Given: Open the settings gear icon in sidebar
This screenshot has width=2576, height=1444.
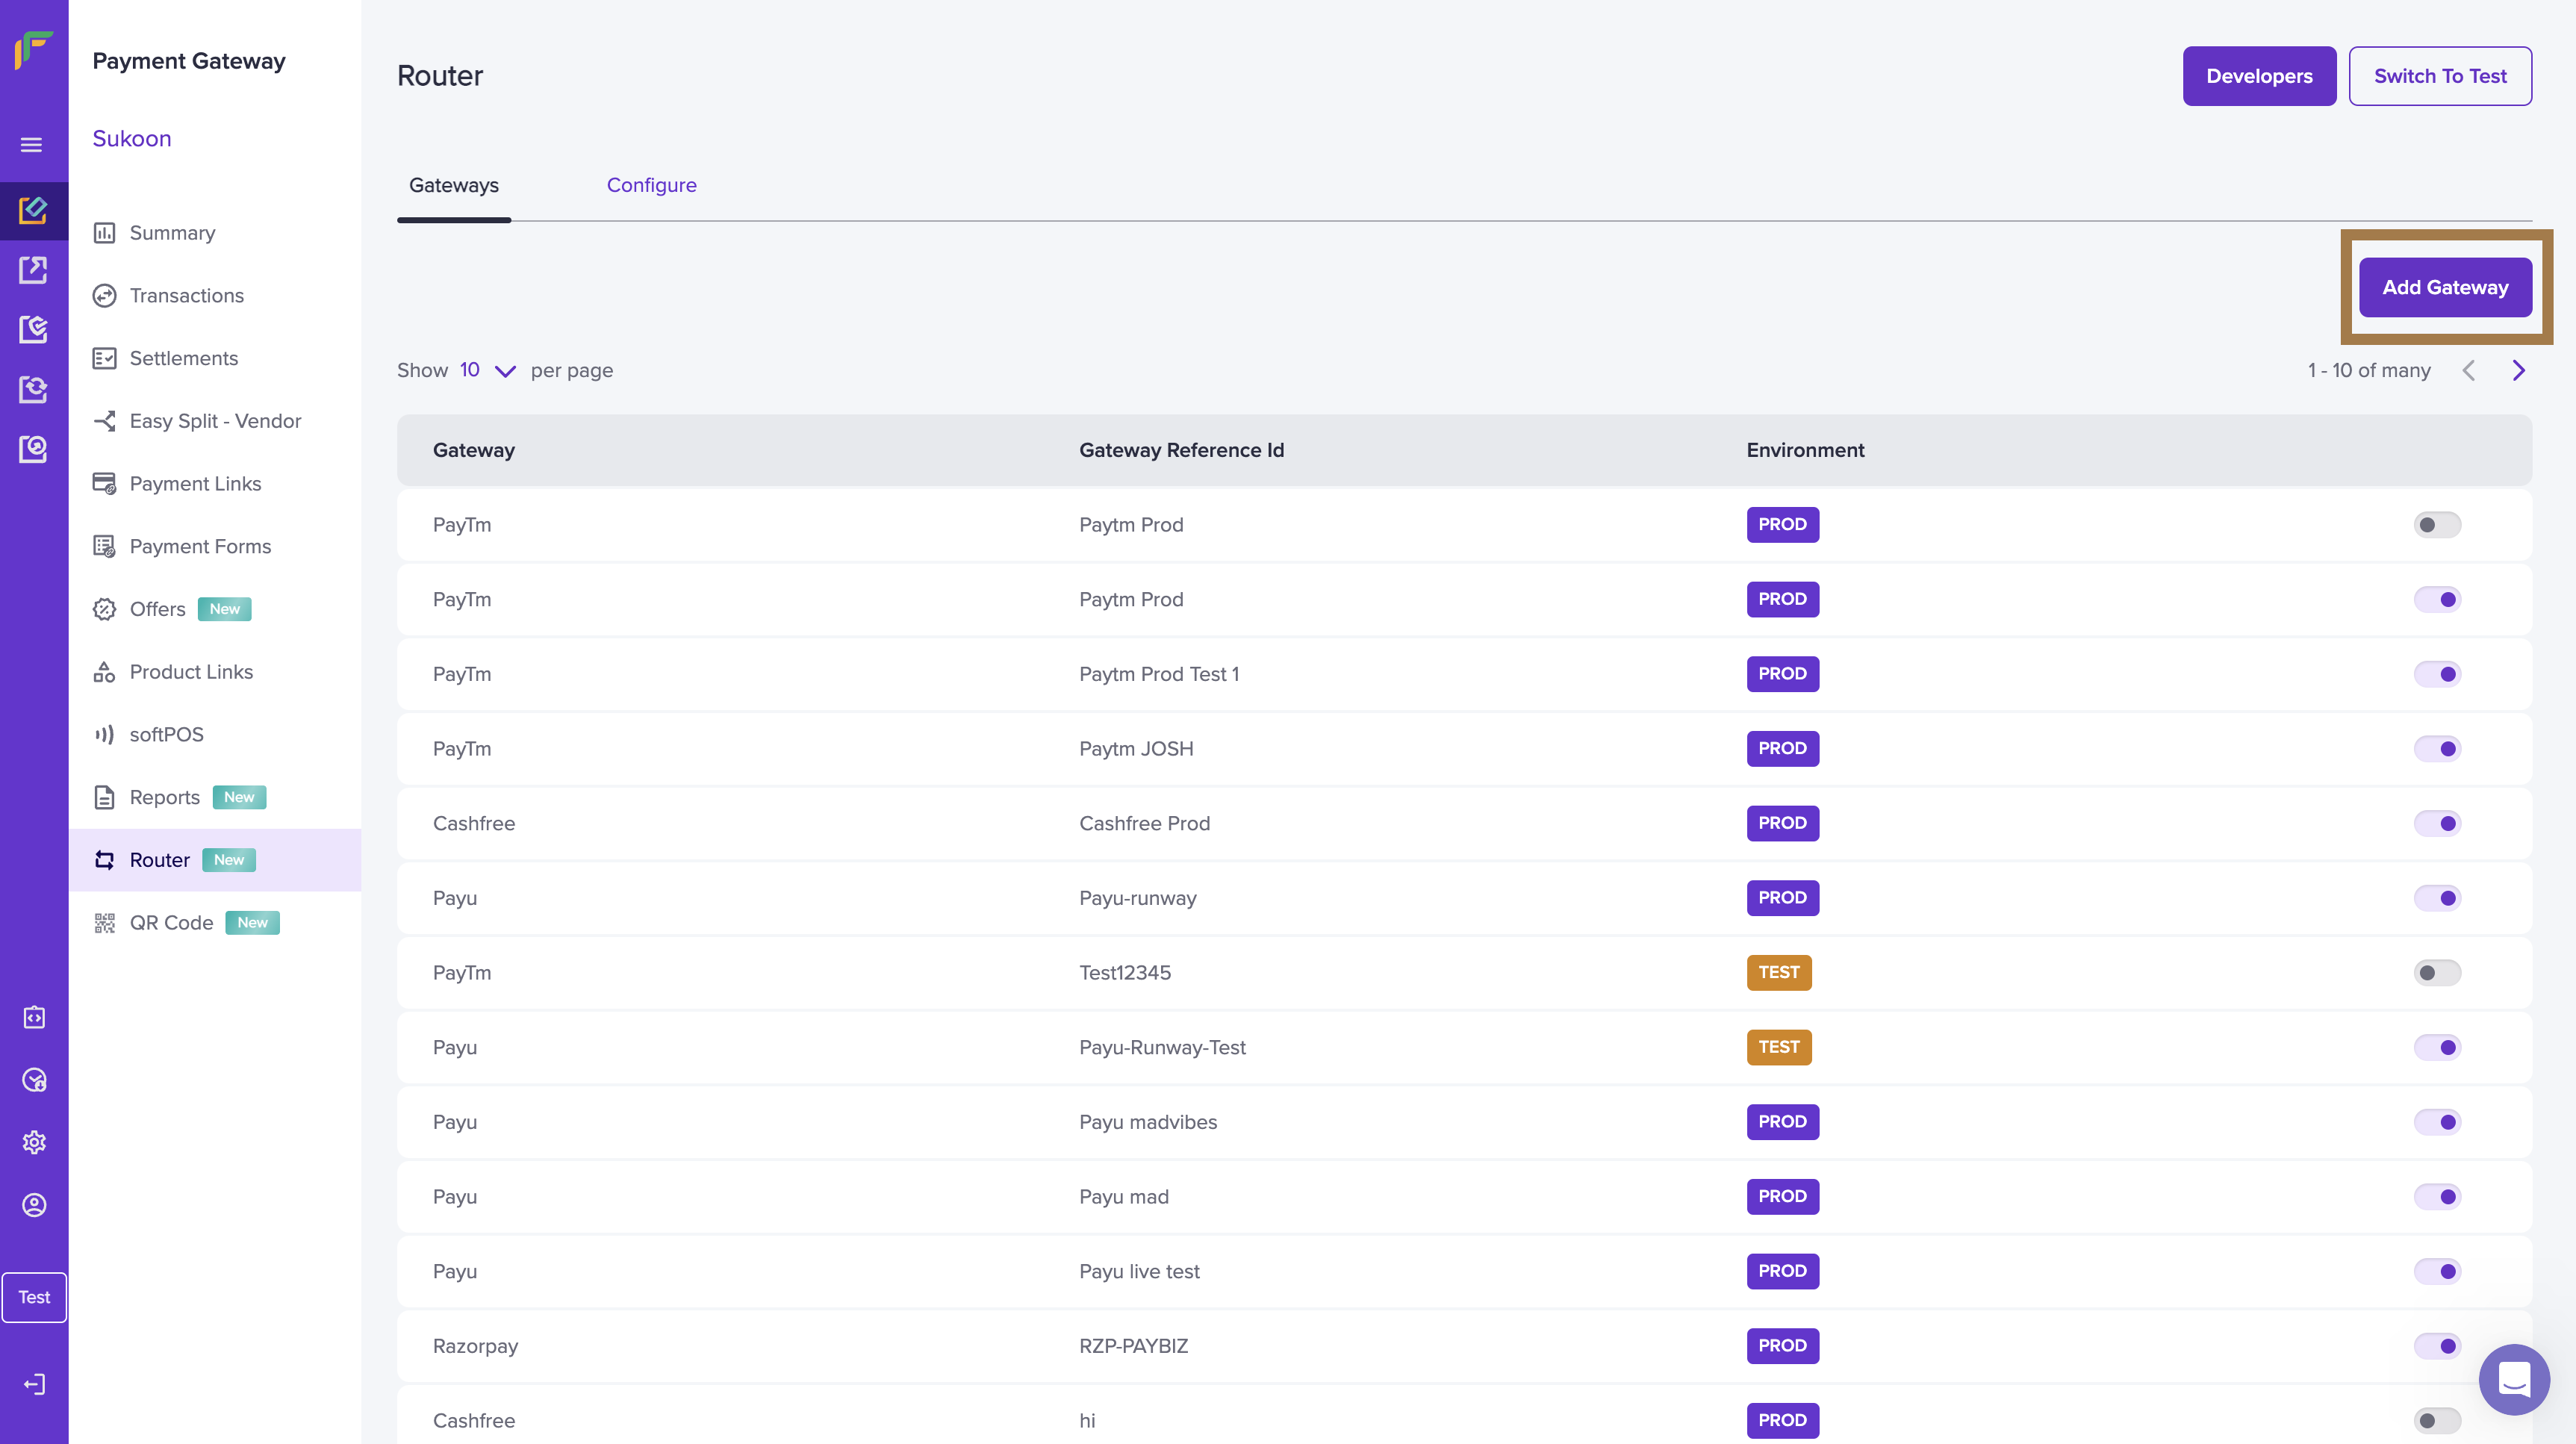Looking at the screenshot, I should click(34, 1142).
